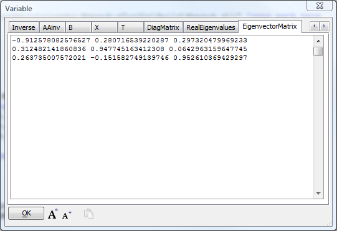The image size is (337, 231).
Task: Click the greyed-out paste clipboard icon
Action: [x=88, y=214]
